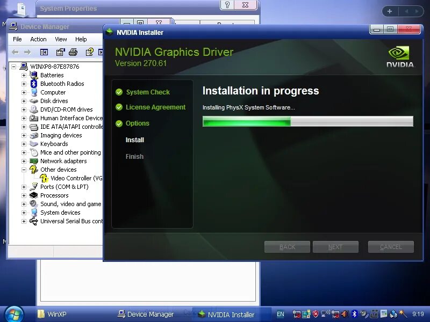
Task: Toggle the console tree pane toolbar icon
Action: click(x=44, y=52)
